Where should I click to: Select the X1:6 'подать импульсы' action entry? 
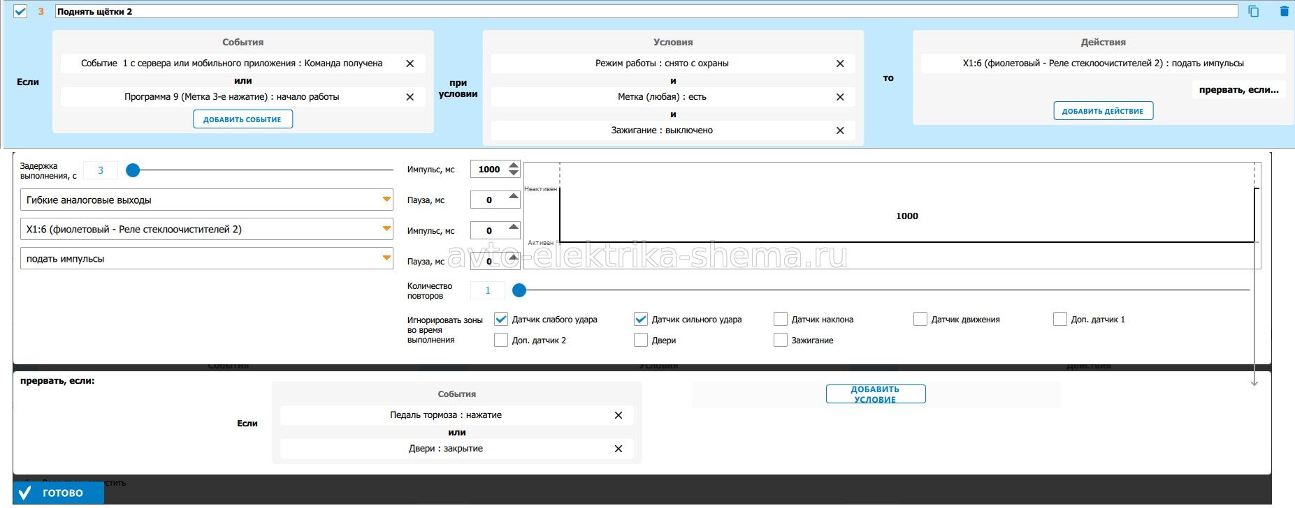pyautogui.click(x=1103, y=63)
